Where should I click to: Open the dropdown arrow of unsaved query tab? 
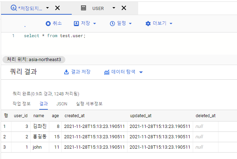click(47, 8)
